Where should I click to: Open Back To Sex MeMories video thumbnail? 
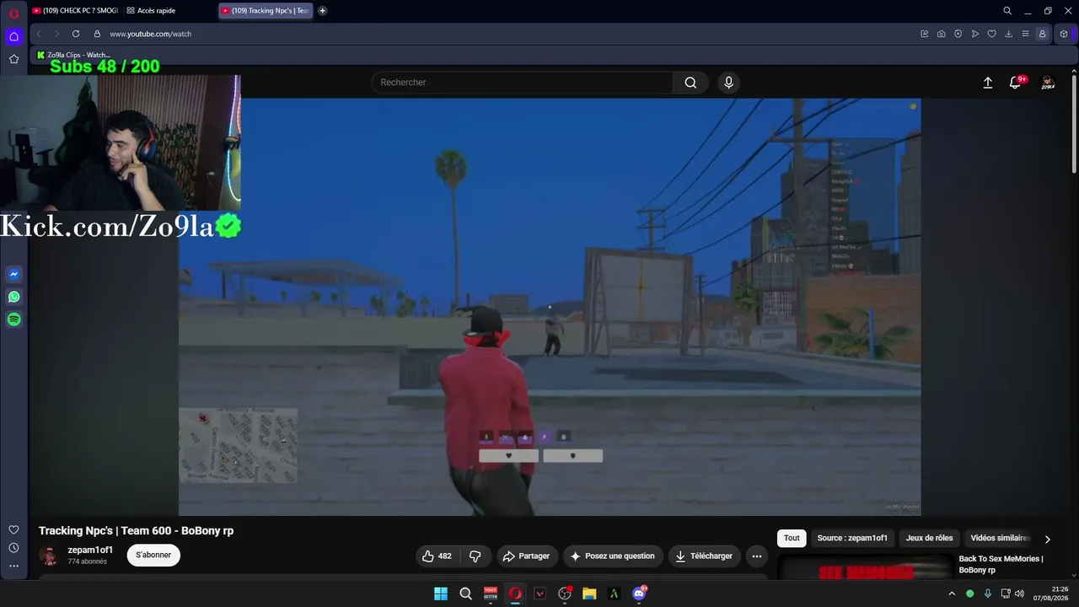point(866,568)
